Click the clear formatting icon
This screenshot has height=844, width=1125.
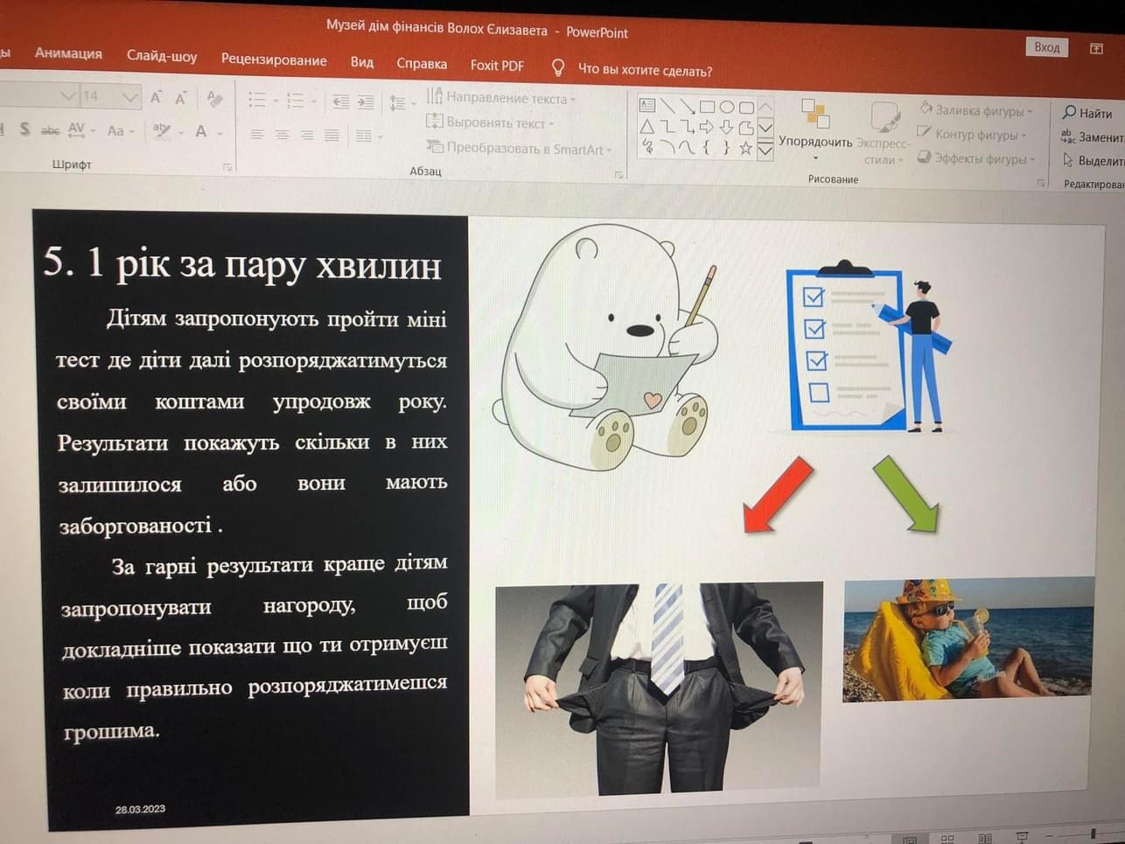[x=214, y=99]
